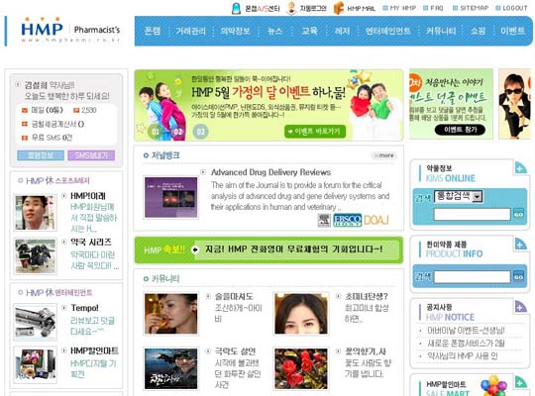The height and width of the screenshot is (396, 535).
Task: Click the plus icon on KIMS ONLINE box
Action: (520, 168)
